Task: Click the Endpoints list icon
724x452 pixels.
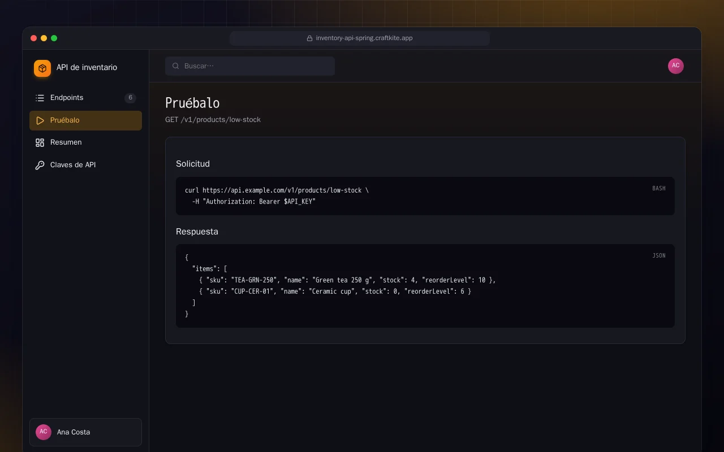Action: (x=40, y=98)
